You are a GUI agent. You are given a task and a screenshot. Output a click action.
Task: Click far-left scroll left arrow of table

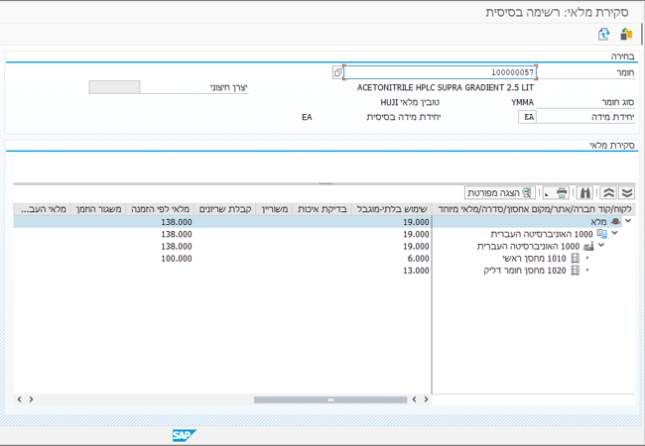pyautogui.click(x=19, y=399)
